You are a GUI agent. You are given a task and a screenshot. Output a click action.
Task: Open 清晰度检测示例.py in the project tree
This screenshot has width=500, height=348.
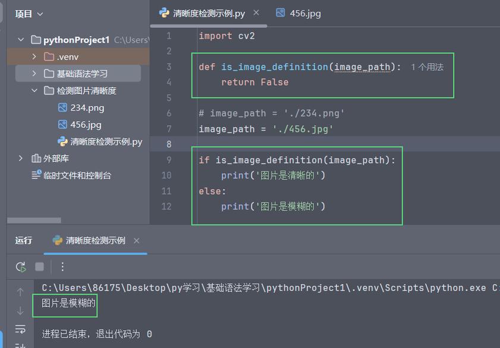[106, 142]
